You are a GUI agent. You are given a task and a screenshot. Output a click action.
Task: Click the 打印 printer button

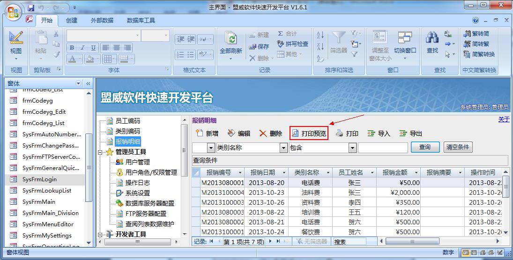pyautogui.click(x=348, y=134)
